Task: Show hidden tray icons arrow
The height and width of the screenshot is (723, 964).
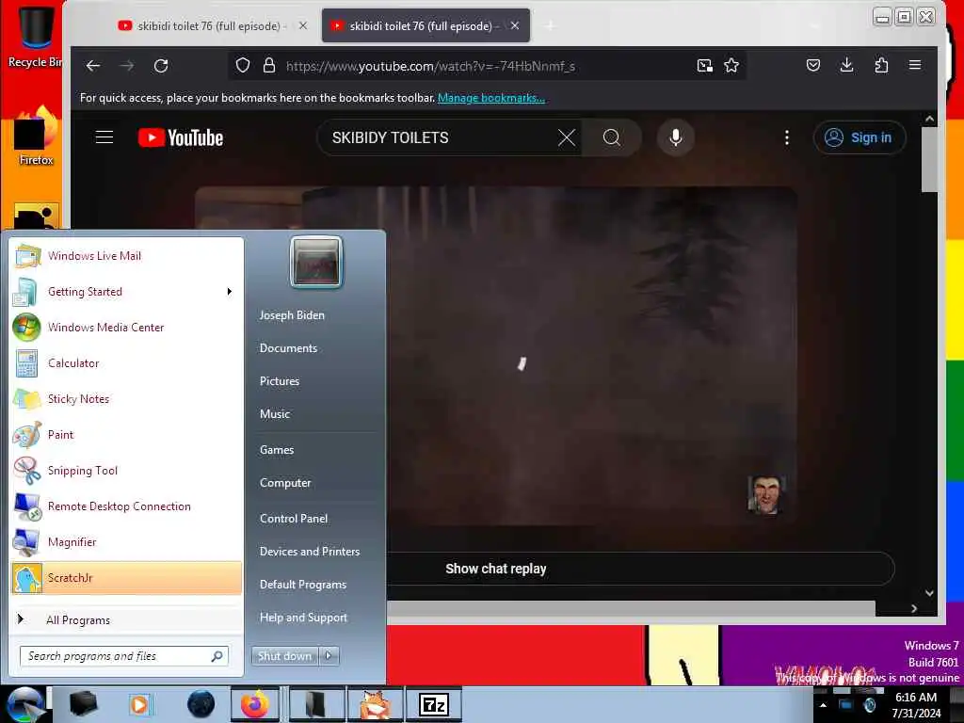Action: [x=823, y=704]
